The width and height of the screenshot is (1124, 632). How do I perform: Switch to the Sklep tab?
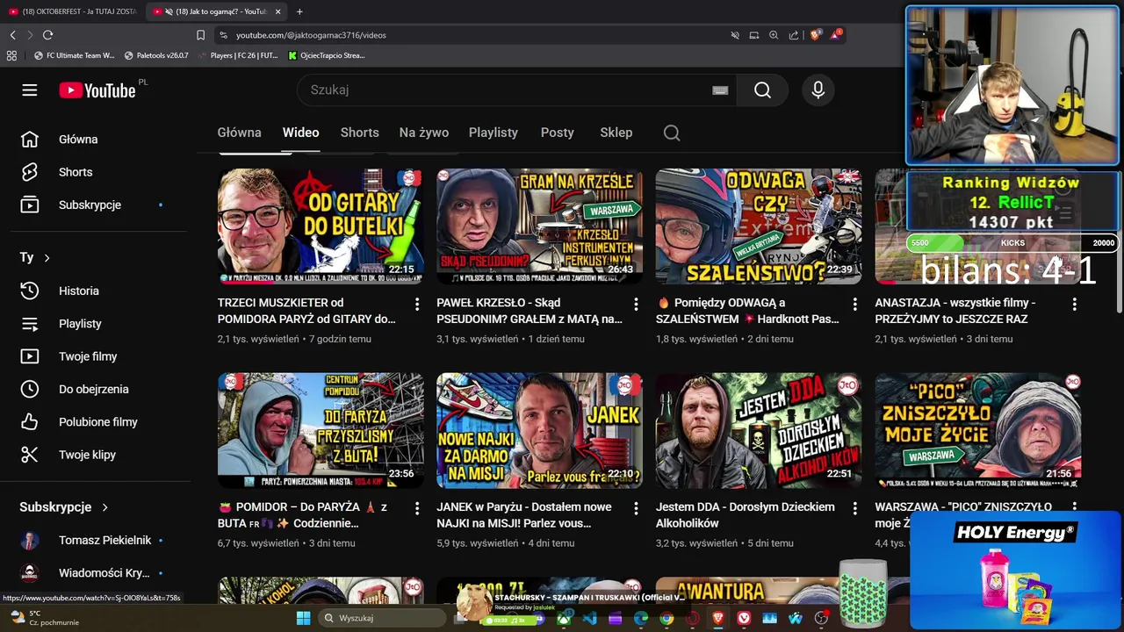click(616, 133)
